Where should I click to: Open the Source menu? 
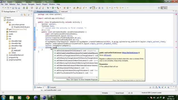(24, 4)
